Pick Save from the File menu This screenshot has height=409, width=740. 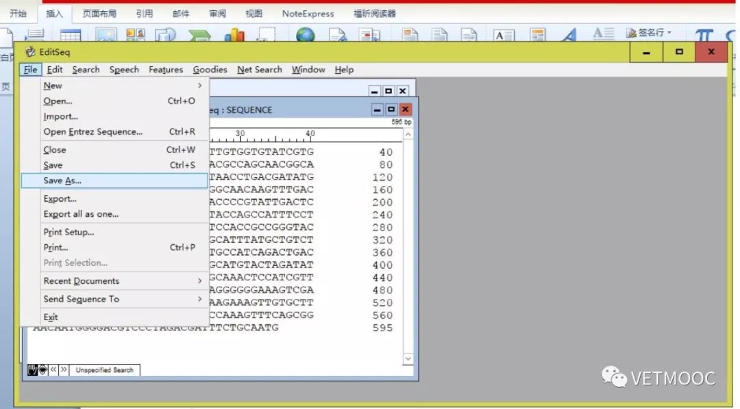pos(114,166)
